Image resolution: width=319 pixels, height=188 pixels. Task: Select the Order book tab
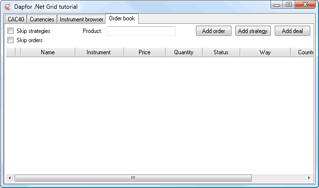point(122,18)
